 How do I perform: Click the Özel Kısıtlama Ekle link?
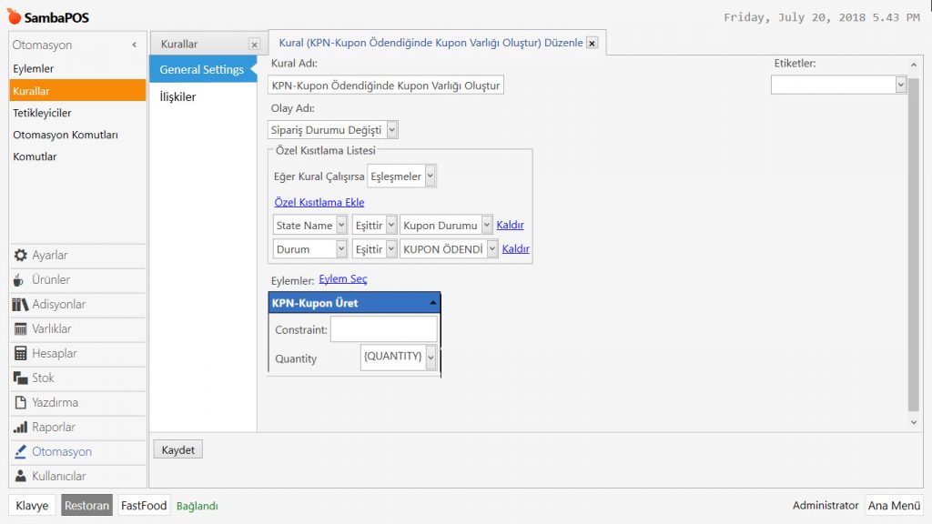coord(319,202)
